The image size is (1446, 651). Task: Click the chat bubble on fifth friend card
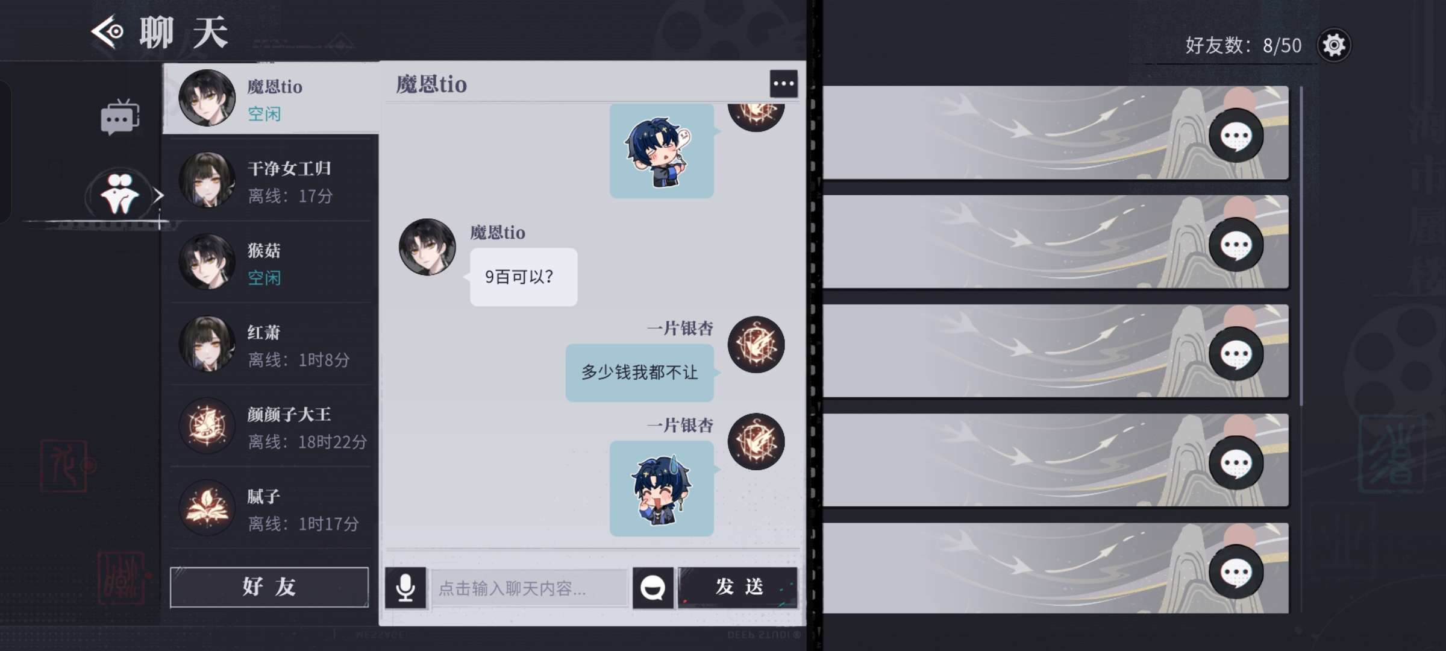point(1236,573)
